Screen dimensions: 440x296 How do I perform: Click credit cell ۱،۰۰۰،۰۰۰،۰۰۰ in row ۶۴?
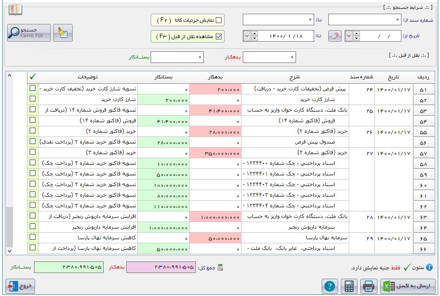coord(164,228)
